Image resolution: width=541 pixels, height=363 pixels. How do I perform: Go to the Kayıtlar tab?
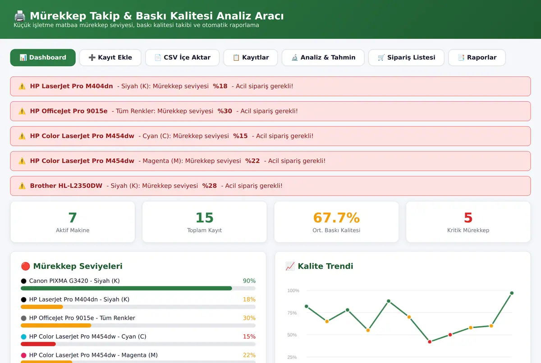[251, 58]
